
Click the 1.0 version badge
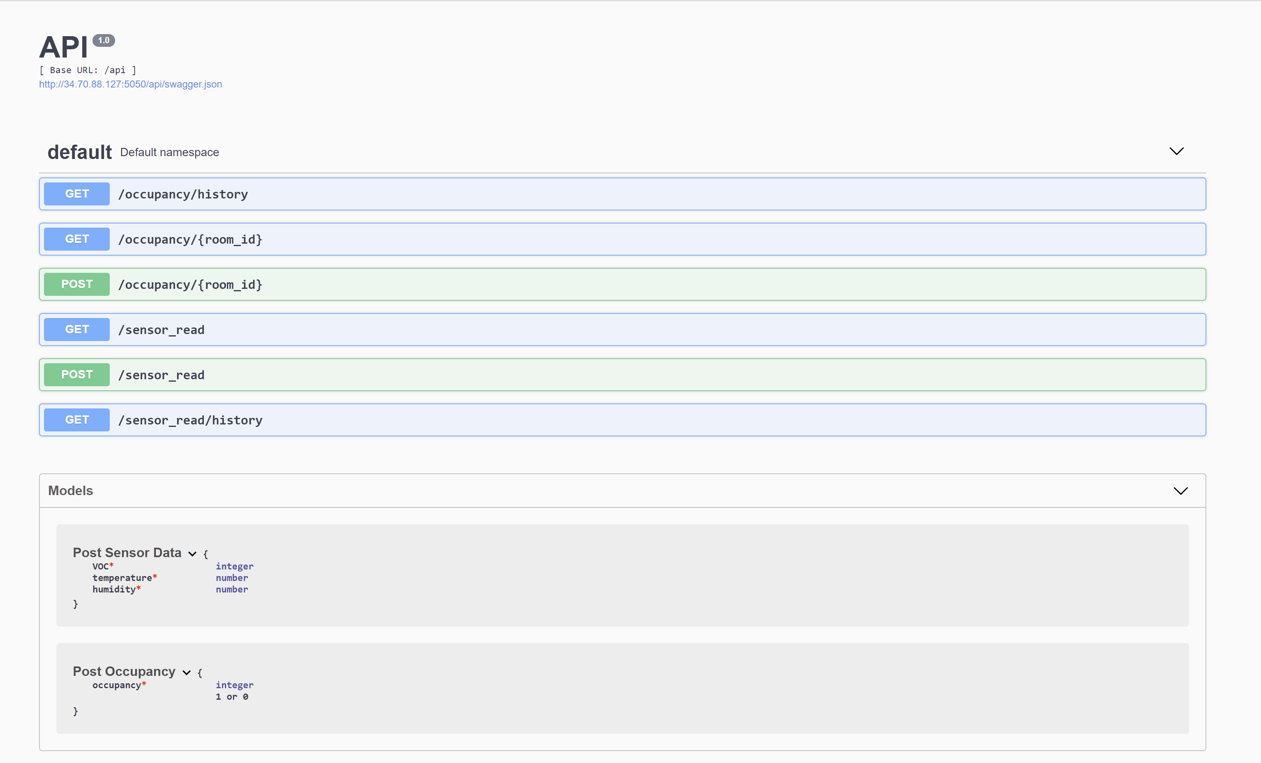pyautogui.click(x=104, y=40)
